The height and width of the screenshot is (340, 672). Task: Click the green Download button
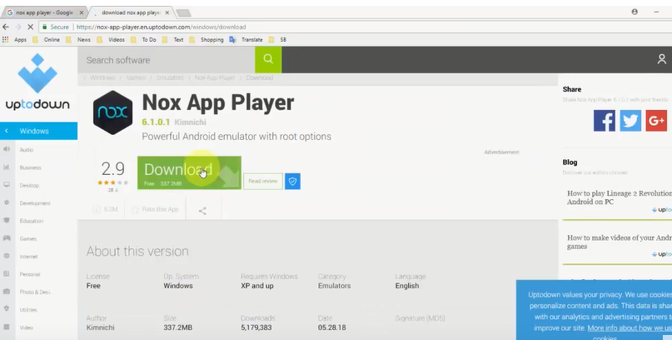[x=189, y=172]
